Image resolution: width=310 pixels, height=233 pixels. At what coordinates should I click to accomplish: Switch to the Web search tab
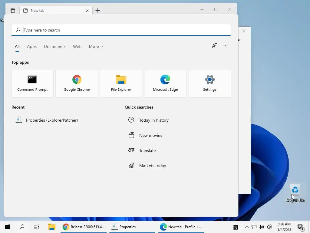coord(77,46)
